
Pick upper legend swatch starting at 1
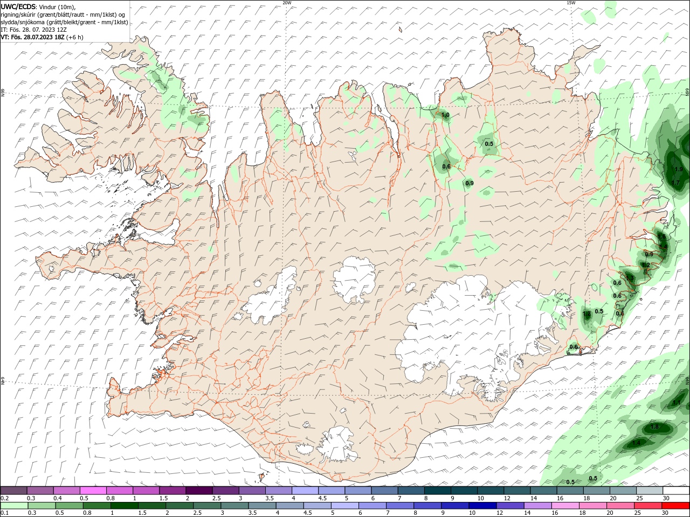pyautogui.click(x=146, y=491)
